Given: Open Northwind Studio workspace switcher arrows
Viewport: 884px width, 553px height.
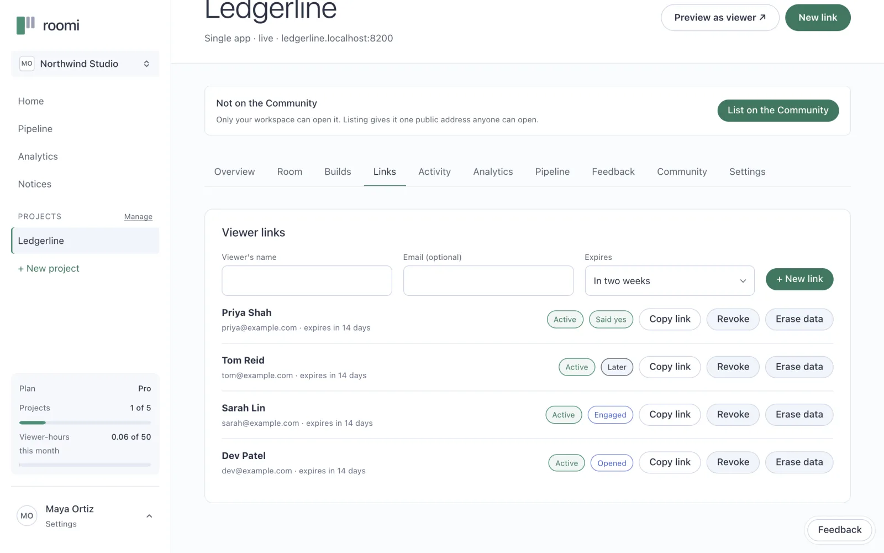Looking at the screenshot, I should pyautogui.click(x=146, y=64).
